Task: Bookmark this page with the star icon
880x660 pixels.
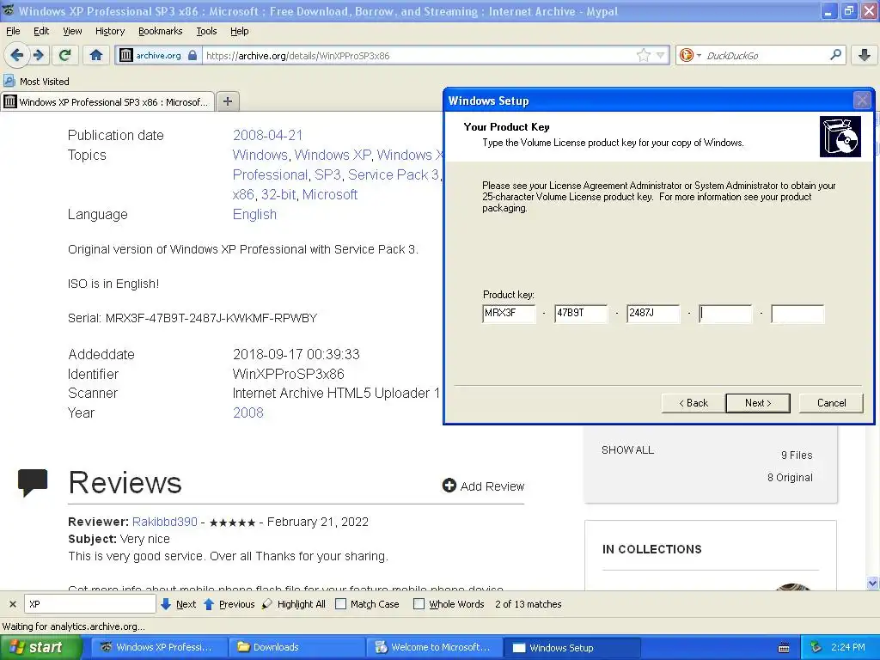Action: [643, 55]
